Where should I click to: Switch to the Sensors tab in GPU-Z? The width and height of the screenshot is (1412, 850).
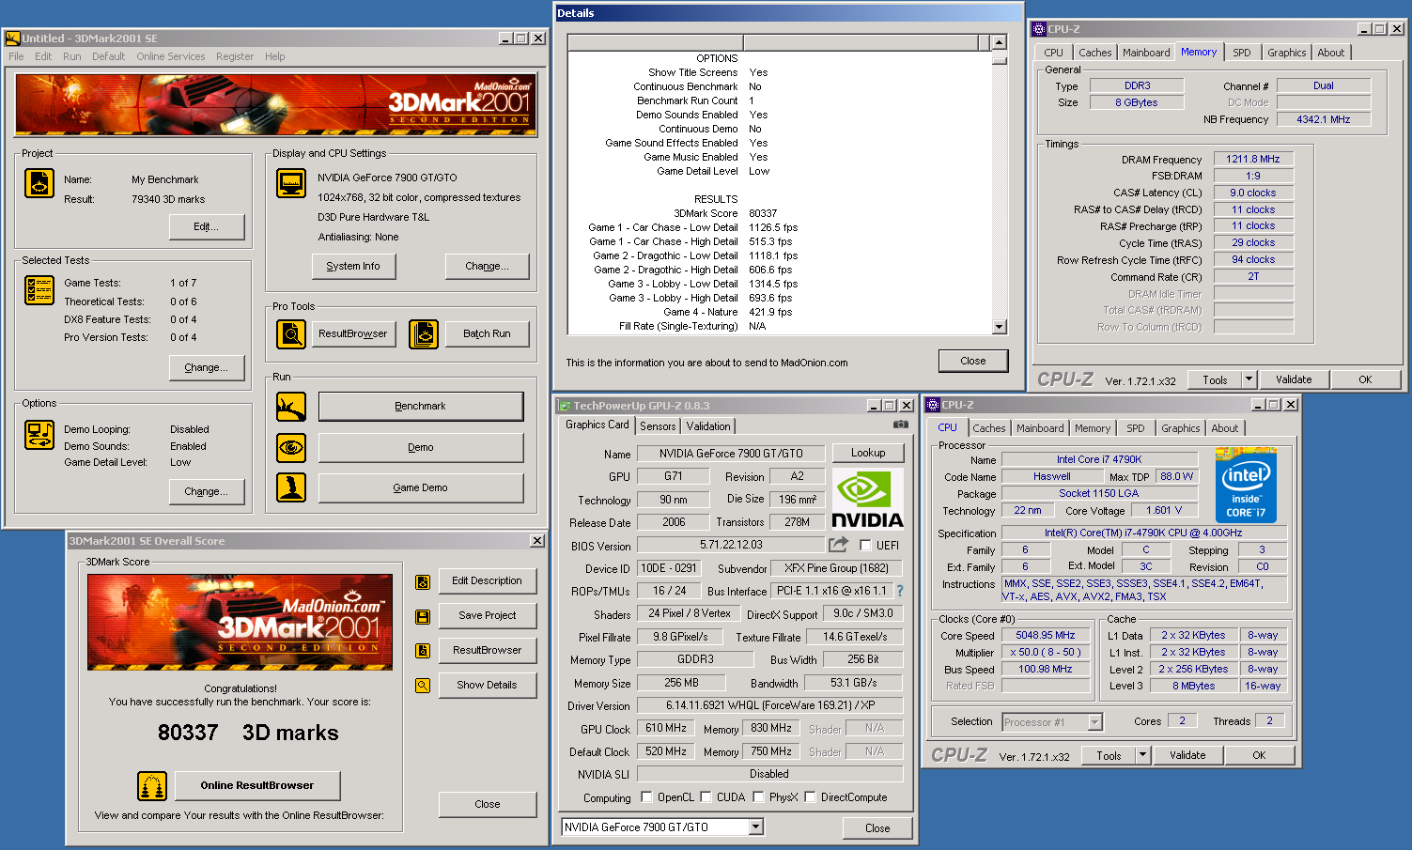(658, 426)
